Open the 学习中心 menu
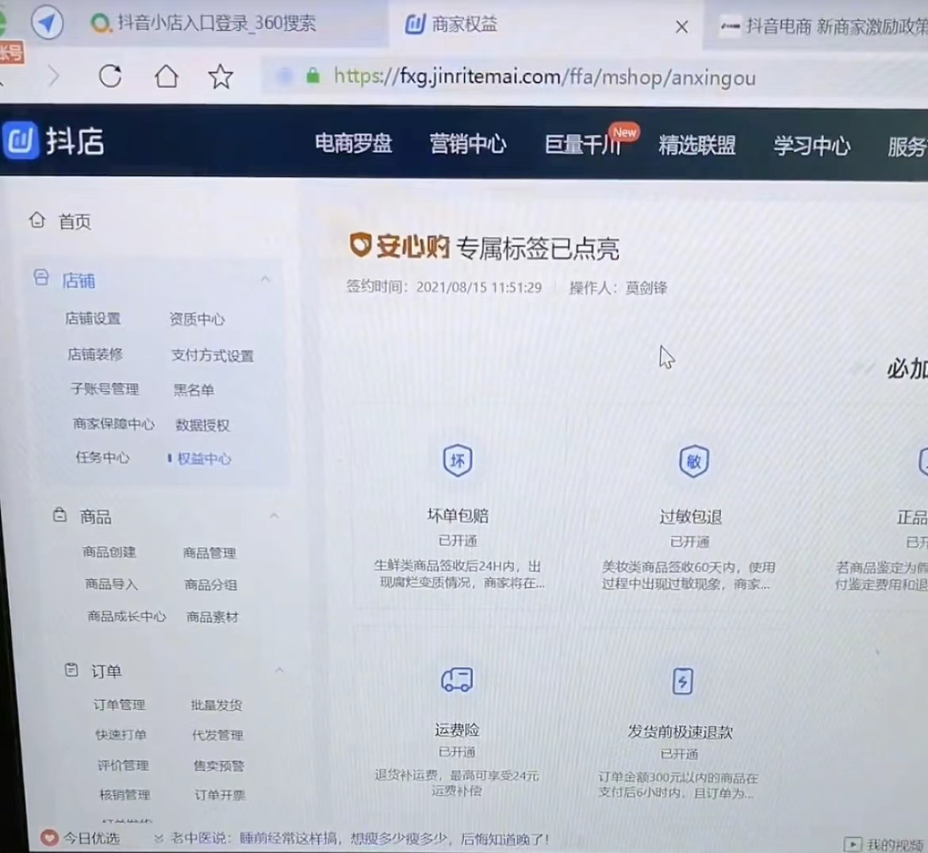This screenshot has width=928, height=853. click(811, 146)
